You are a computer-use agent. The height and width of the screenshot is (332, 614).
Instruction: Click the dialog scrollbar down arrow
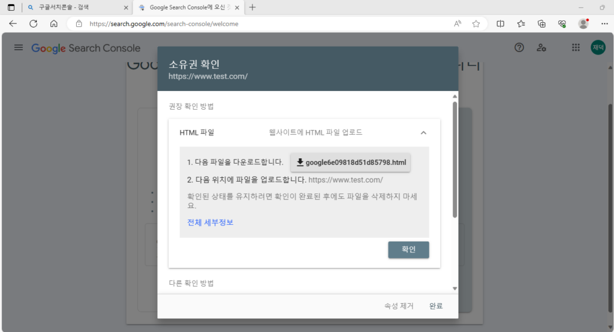(x=455, y=288)
